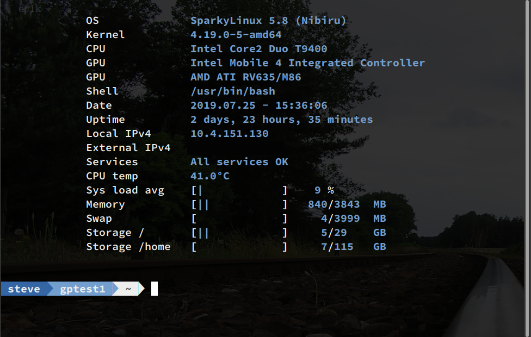Select the Swap usage bar
Viewport: 531px width, 337px height.
[x=238, y=218]
